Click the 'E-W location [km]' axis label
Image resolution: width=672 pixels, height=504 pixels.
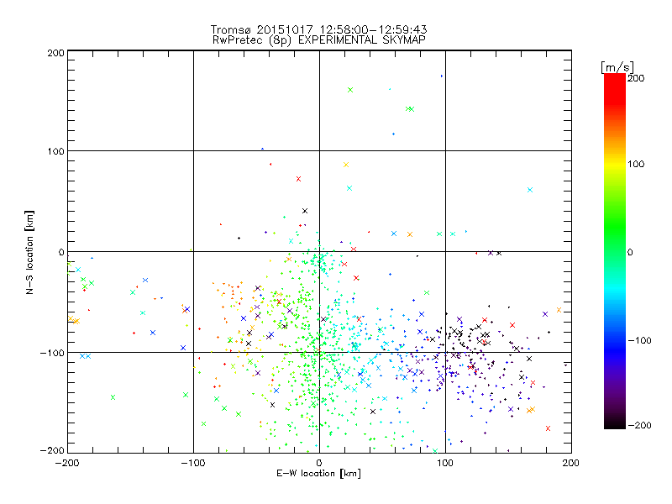(x=318, y=473)
